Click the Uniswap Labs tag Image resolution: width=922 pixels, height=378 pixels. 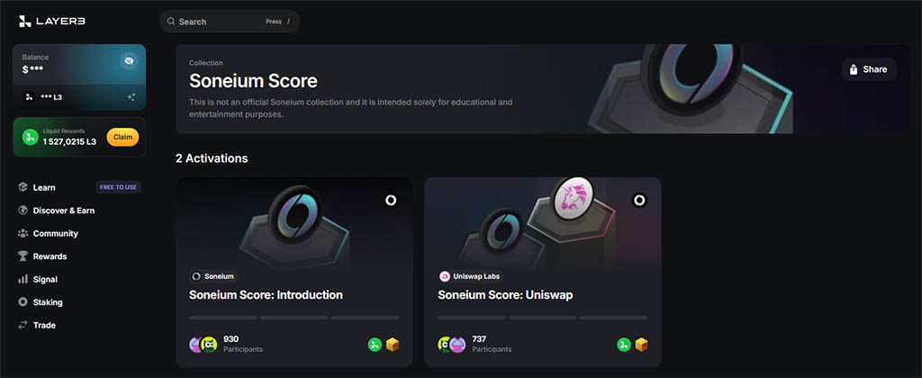(471, 276)
